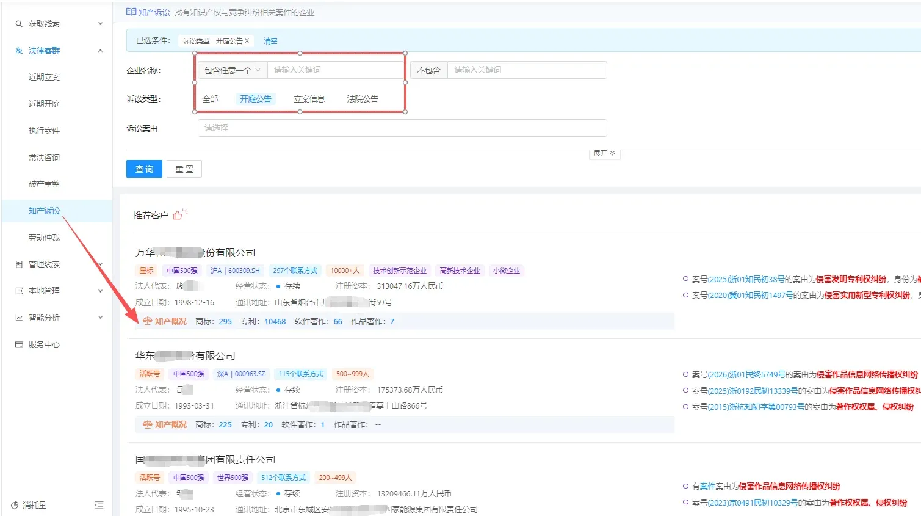The image size is (921, 516).
Task: Click the 查询 button
Action: tap(144, 169)
